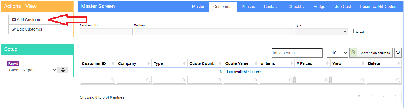Click the table reset refresh icon
The image size is (404, 108).
tap(398, 53)
